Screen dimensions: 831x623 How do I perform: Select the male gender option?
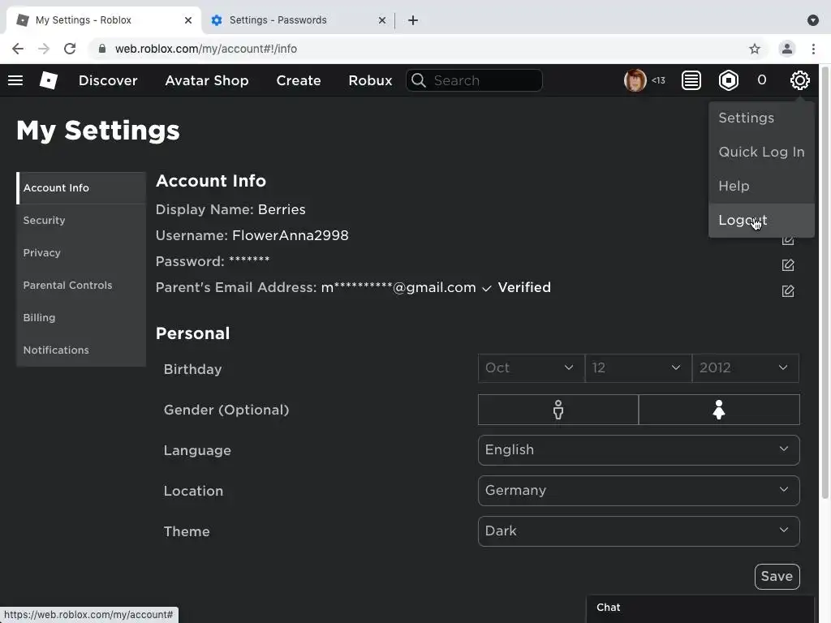pos(558,410)
